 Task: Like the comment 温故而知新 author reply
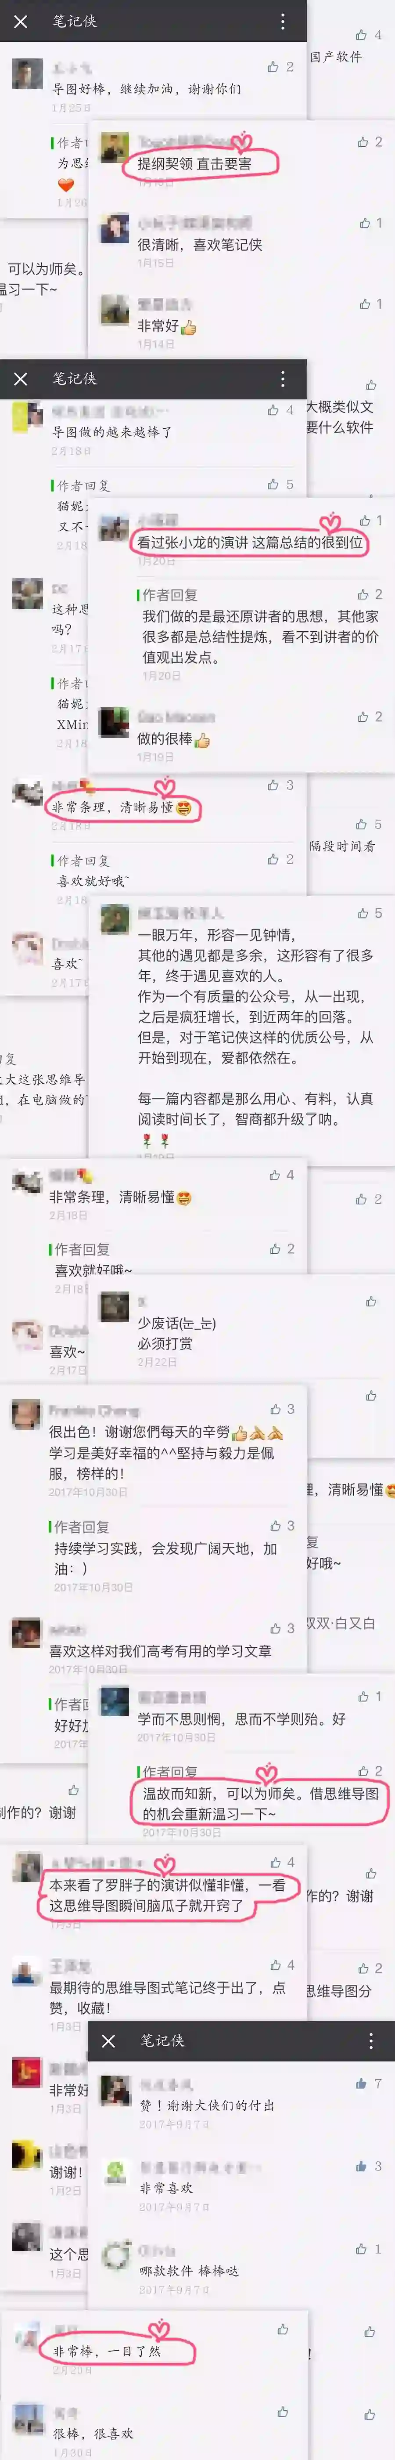[x=363, y=1770]
